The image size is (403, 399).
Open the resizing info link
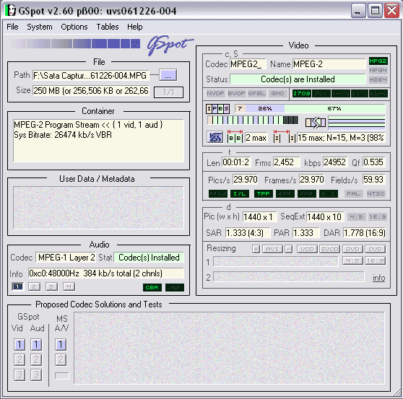pyautogui.click(x=379, y=278)
